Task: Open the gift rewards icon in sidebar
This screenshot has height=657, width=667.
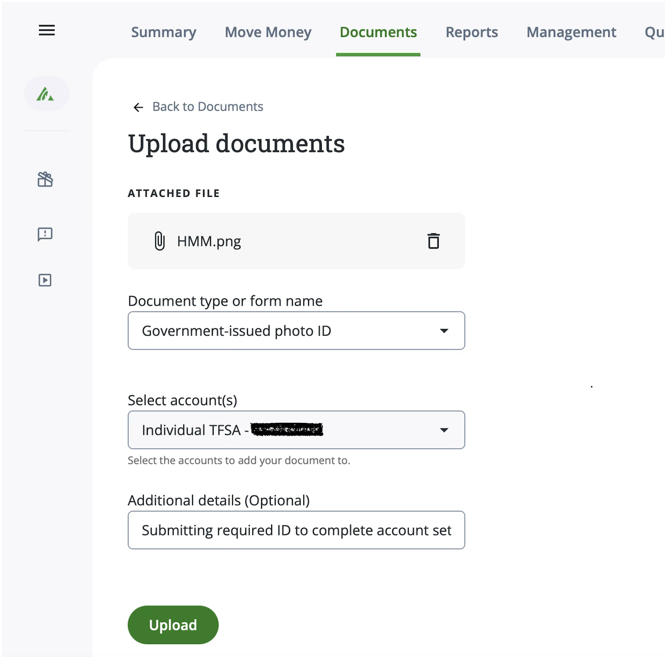Action: coord(45,179)
